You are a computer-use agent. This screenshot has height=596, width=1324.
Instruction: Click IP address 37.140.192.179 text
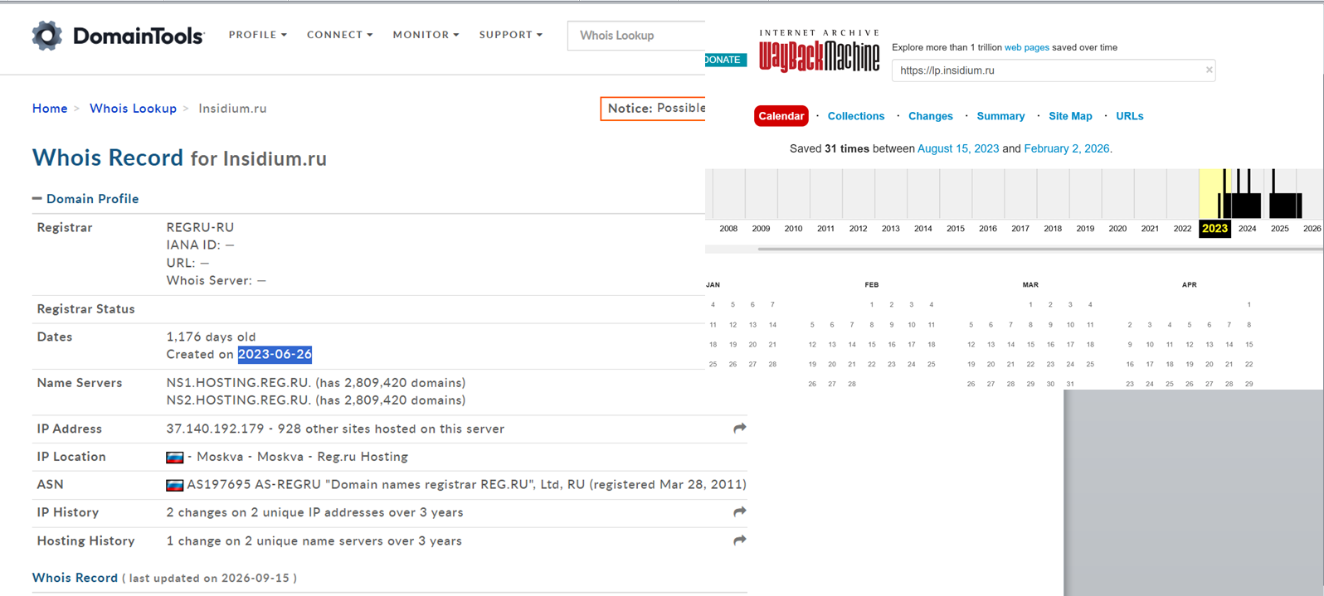pos(215,429)
